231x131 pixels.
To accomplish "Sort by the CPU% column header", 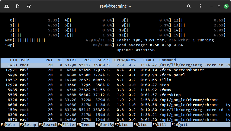I will (119, 60).
